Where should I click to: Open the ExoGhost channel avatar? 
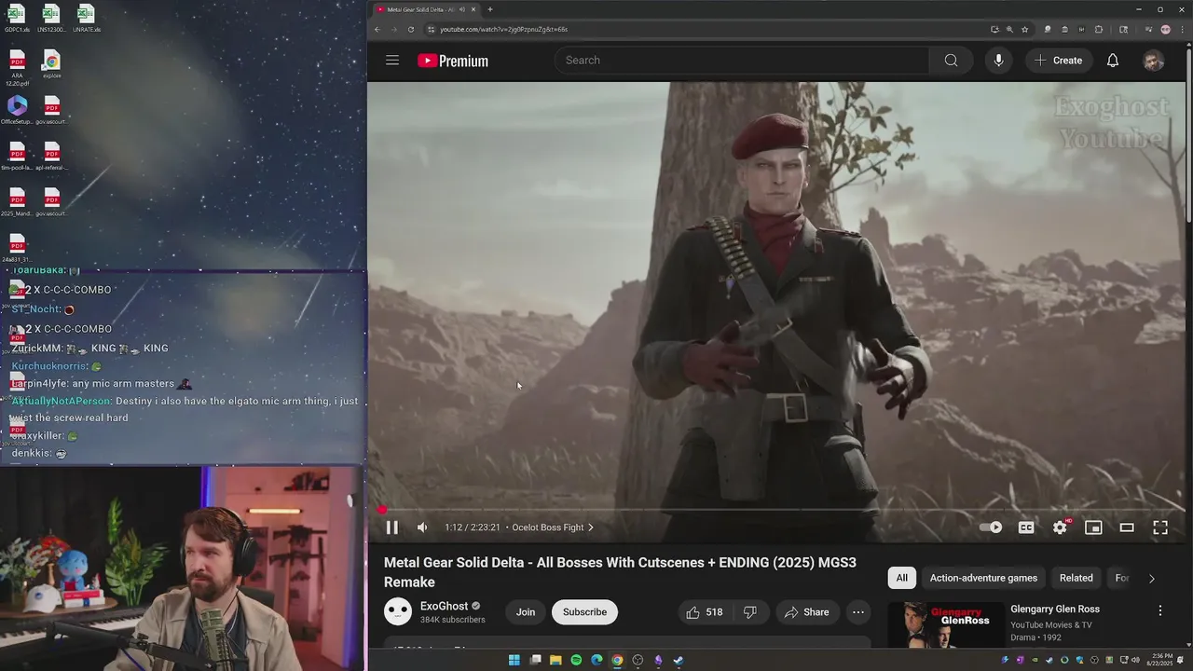[398, 611]
